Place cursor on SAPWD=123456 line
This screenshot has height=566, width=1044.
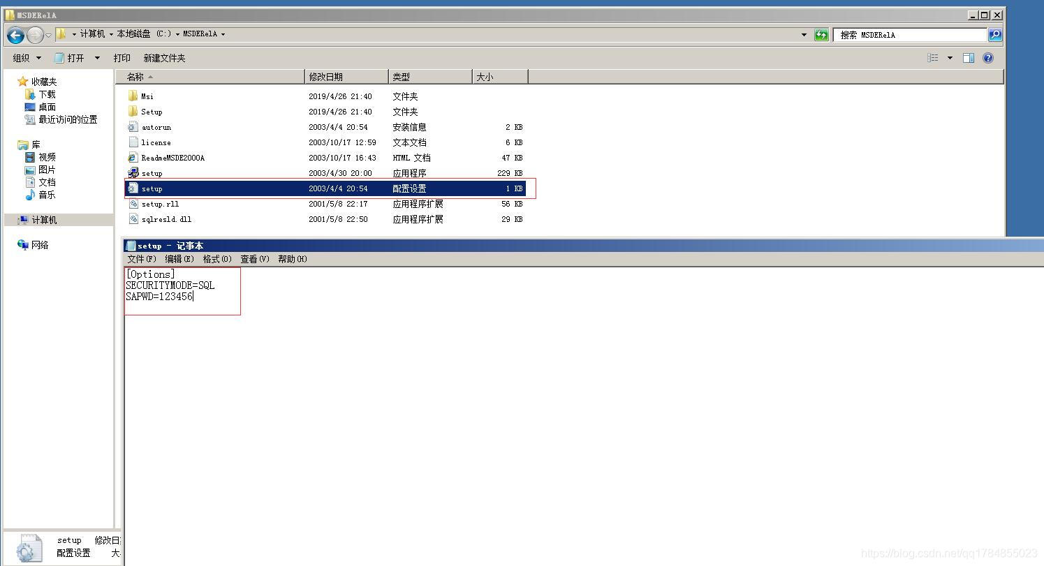point(159,297)
